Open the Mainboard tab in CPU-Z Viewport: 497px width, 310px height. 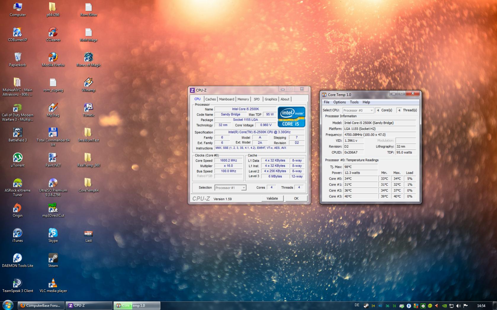pos(226,99)
